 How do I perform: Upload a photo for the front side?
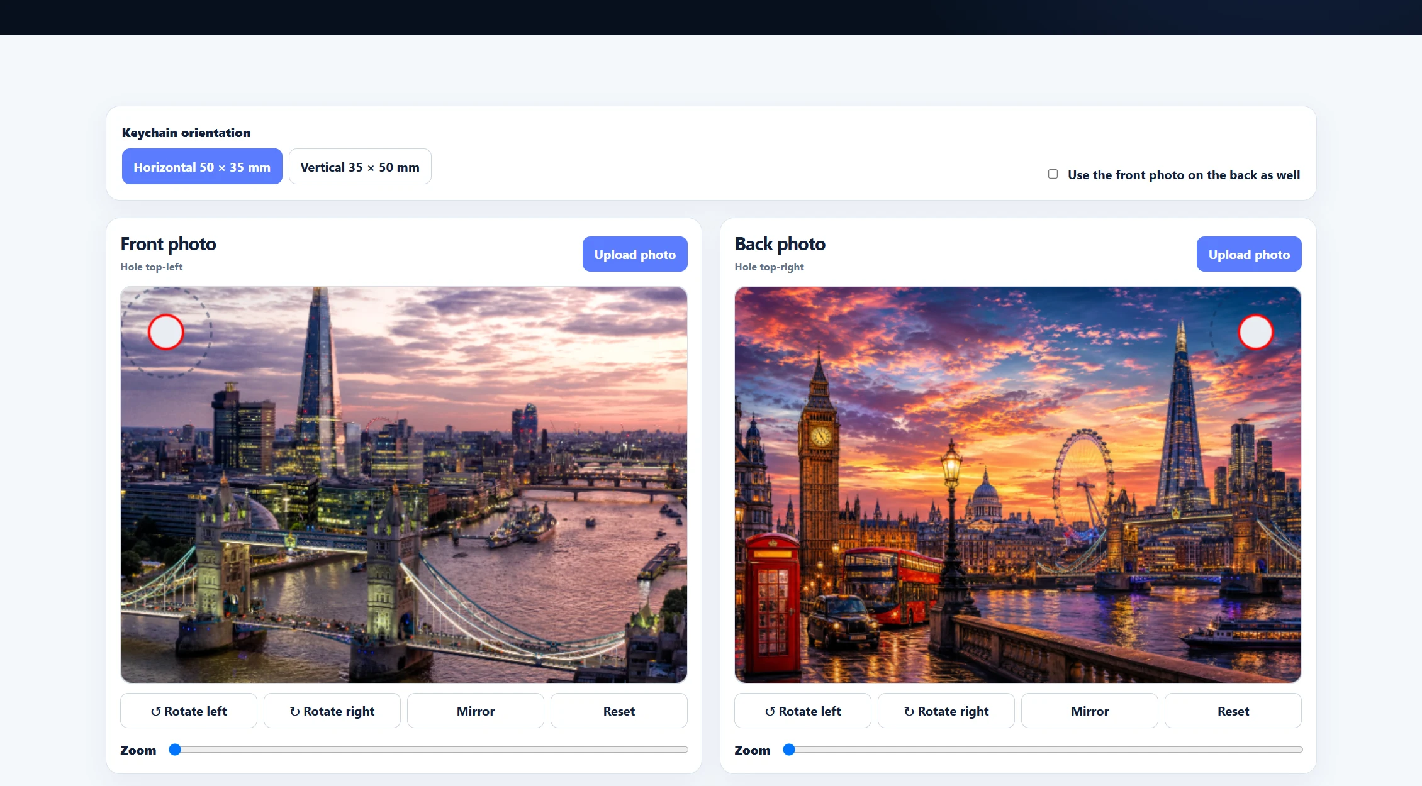point(635,254)
